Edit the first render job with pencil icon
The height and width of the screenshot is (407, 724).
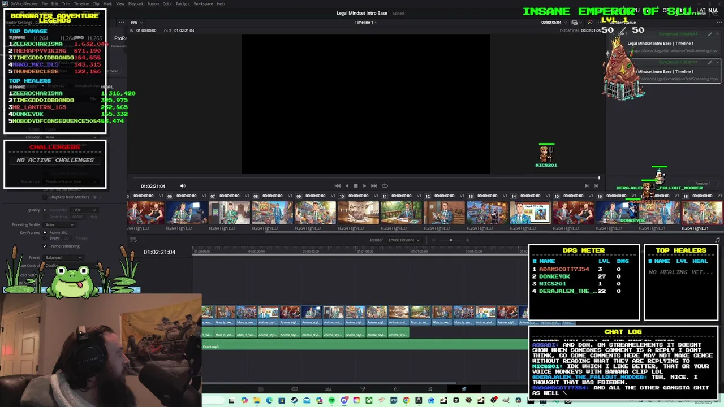[710, 34]
